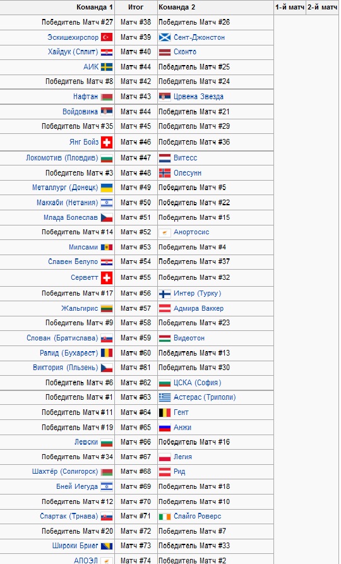Follow the Локомотив (Пловдив) link

pos(62,158)
